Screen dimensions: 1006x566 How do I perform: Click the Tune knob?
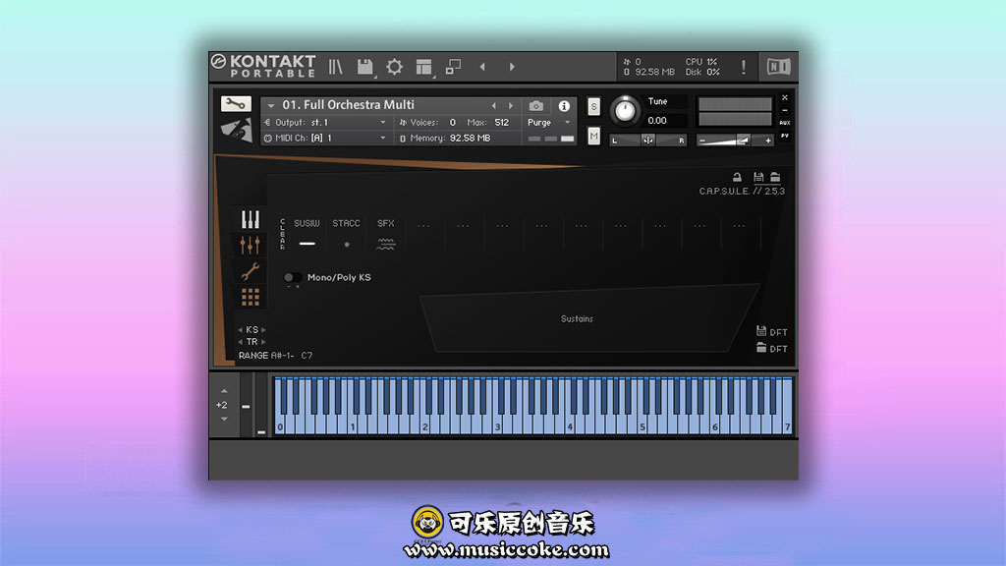pyautogui.click(x=625, y=110)
